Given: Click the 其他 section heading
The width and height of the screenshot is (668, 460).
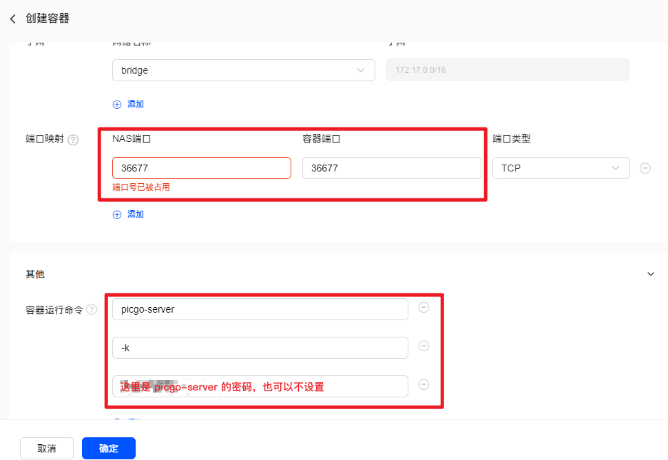Looking at the screenshot, I should [35, 274].
